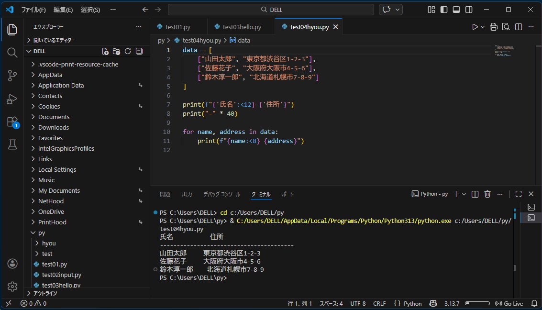Click the DELL search command box
Image resolution: width=542 pixels, height=310 pixels.
(271, 10)
